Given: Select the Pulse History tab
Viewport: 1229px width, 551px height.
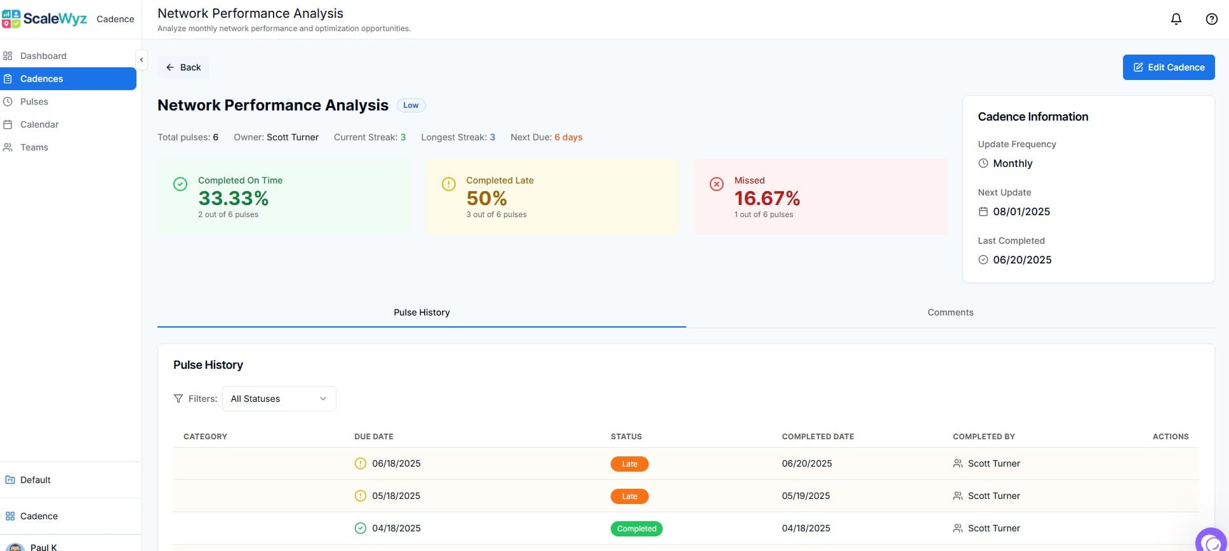Looking at the screenshot, I should pos(422,312).
